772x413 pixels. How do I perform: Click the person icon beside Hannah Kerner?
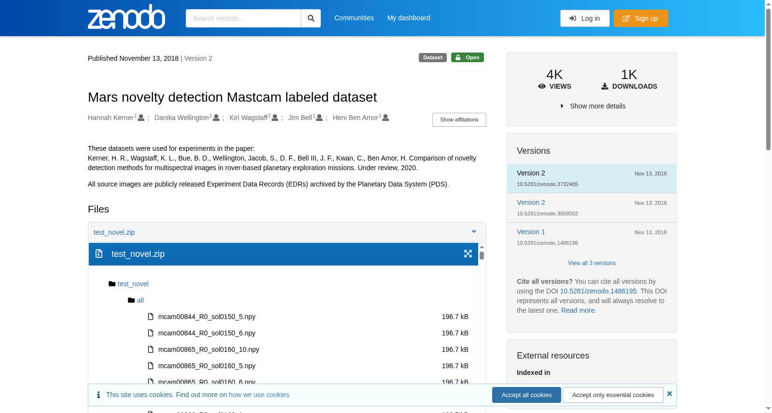pyautogui.click(x=141, y=118)
